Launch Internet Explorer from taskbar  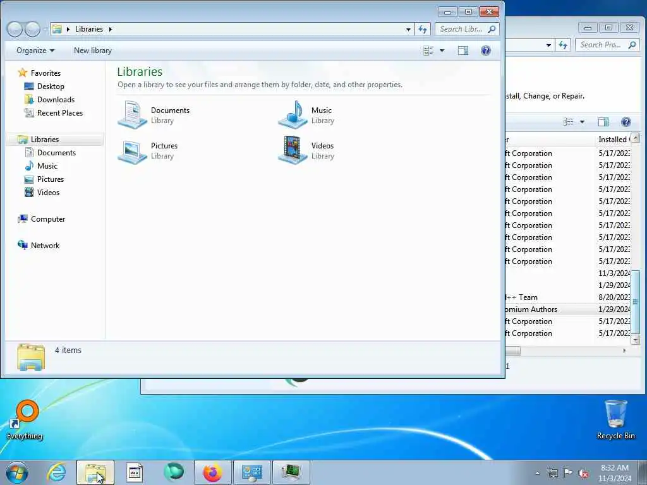(x=56, y=472)
